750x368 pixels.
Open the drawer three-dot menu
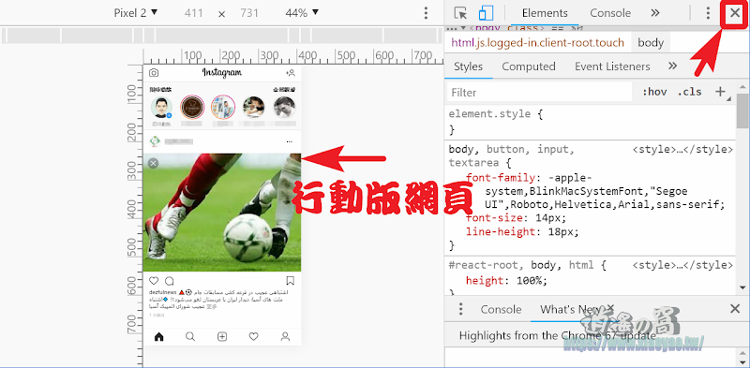[x=460, y=309]
